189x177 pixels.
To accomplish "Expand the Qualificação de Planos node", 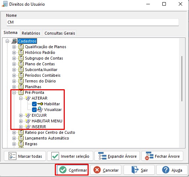I will [x=14, y=47].
